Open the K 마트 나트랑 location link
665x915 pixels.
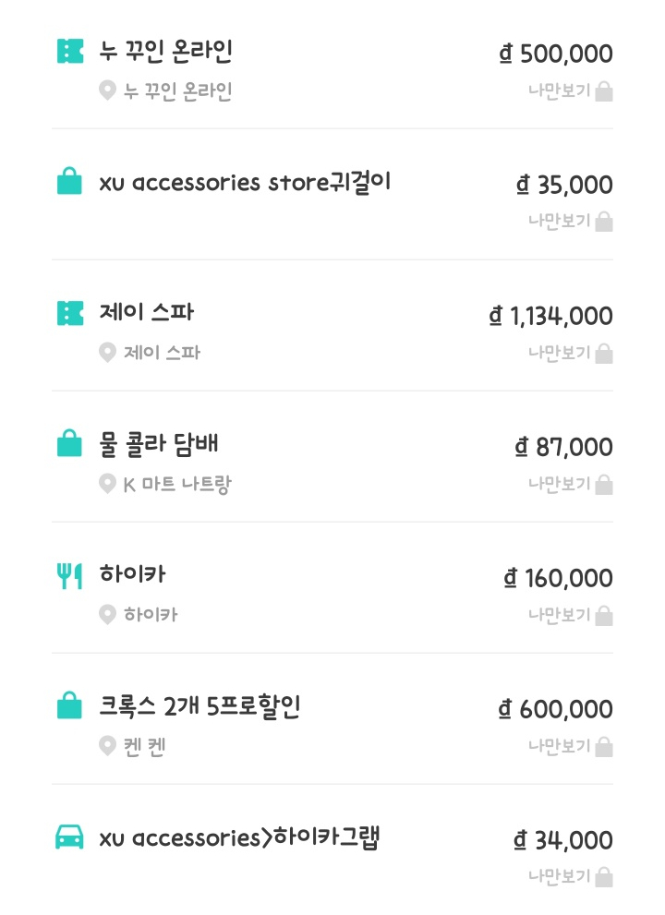click(176, 484)
